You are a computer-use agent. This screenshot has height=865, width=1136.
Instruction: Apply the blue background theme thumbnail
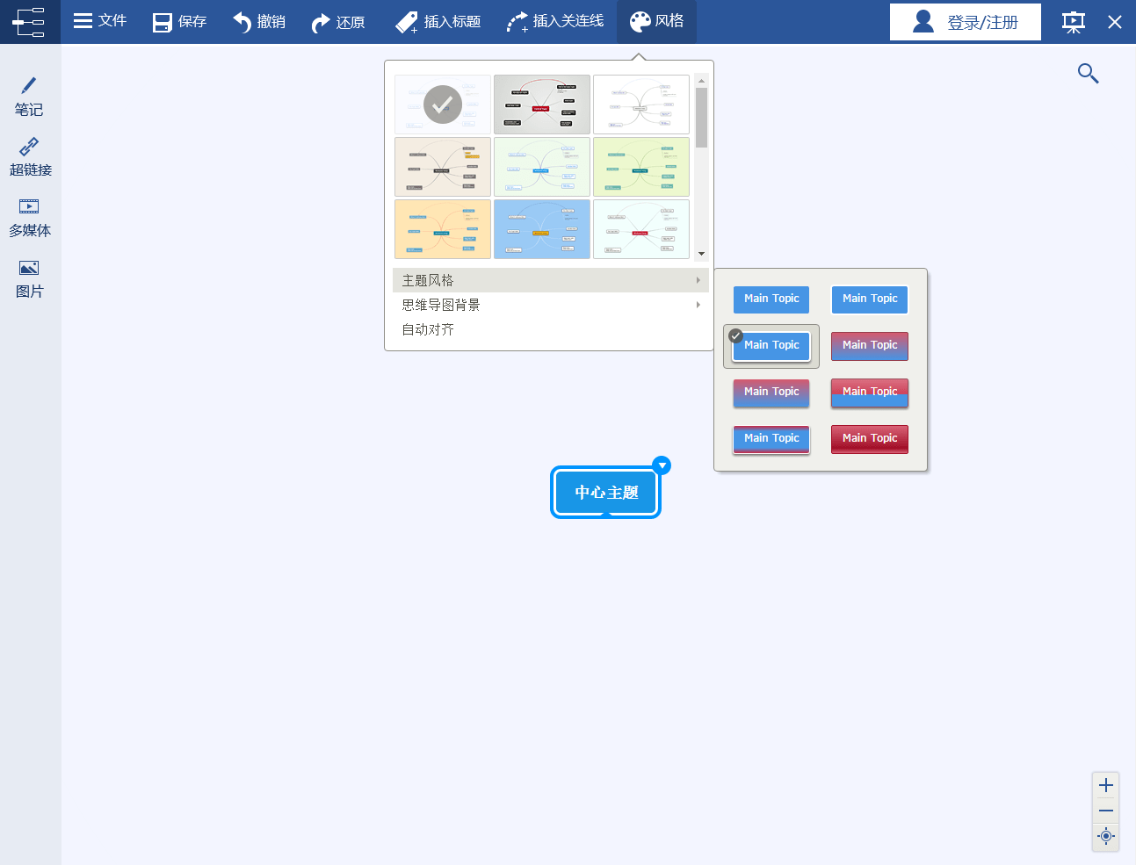542,229
